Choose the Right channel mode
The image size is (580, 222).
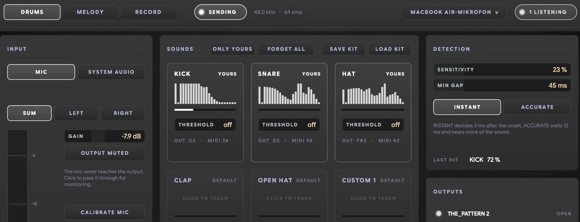tap(123, 113)
